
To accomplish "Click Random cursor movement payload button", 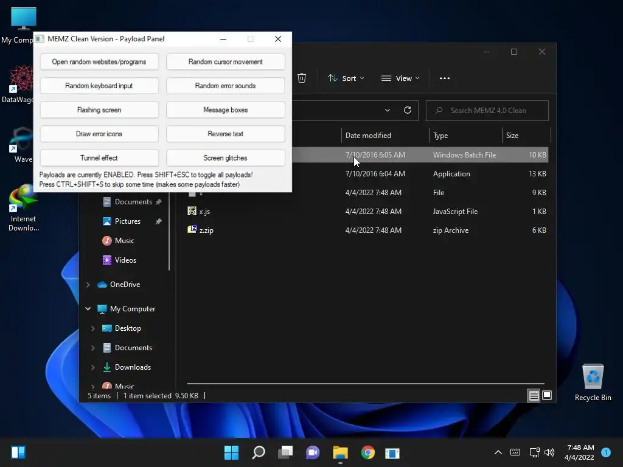I will click(x=225, y=62).
